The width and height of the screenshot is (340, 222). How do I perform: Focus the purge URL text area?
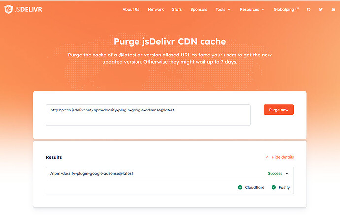(148, 115)
